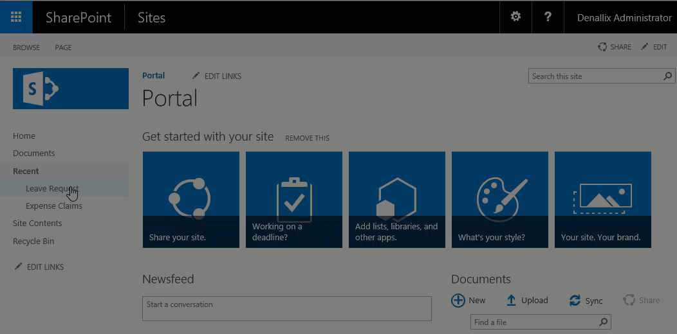The width and height of the screenshot is (677, 334).
Task: Click the large Portal page title
Action: [x=170, y=98]
